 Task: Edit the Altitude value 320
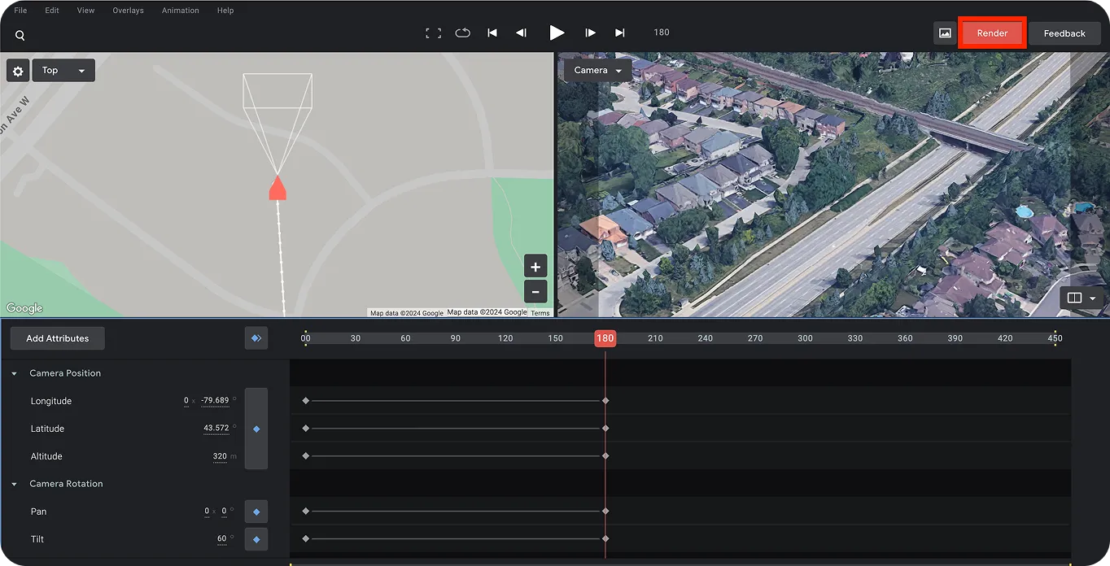click(x=220, y=456)
